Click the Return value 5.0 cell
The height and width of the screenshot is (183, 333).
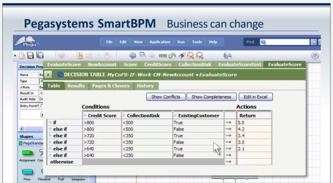[x=254, y=122]
